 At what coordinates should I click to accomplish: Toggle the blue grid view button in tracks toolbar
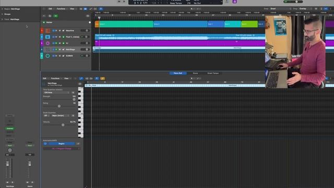pos(86,9)
